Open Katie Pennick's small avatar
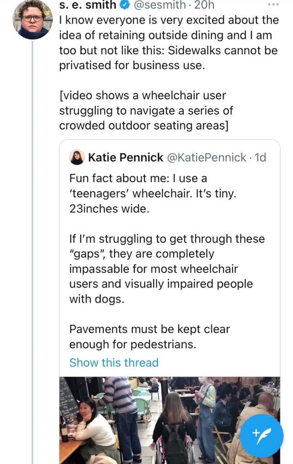Screen dimensions: 293x464 pos(76,157)
